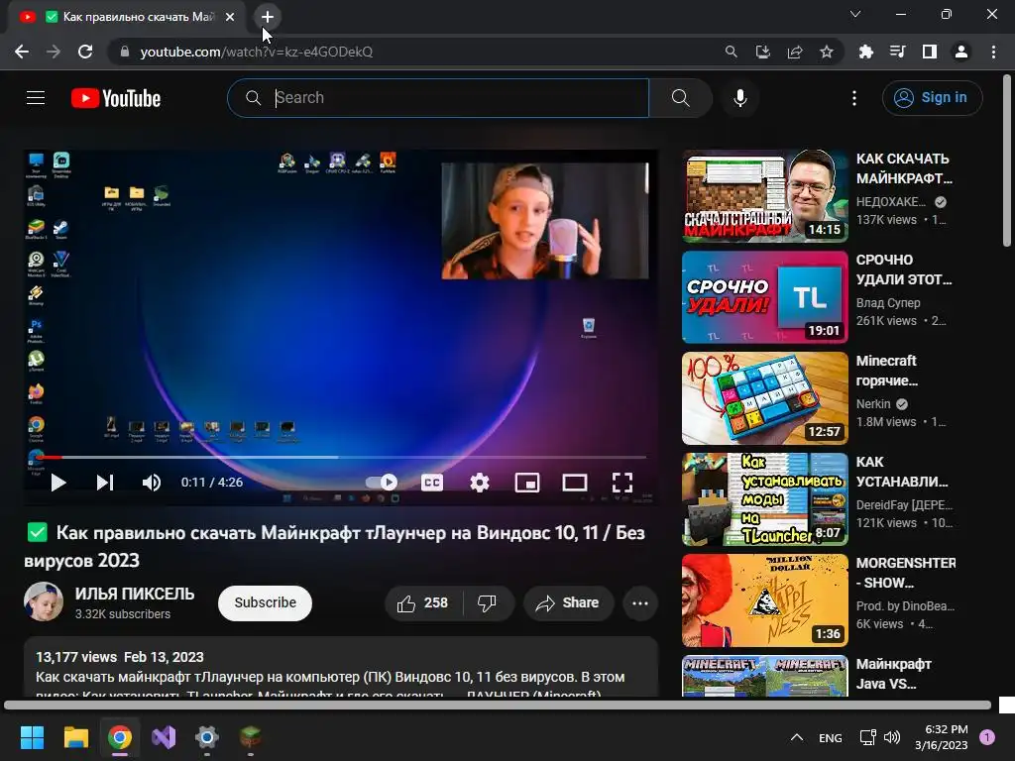This screenshot has width=1015, height=761.
Task: Sign in to YouTube
Action: [x=932, y=98]
